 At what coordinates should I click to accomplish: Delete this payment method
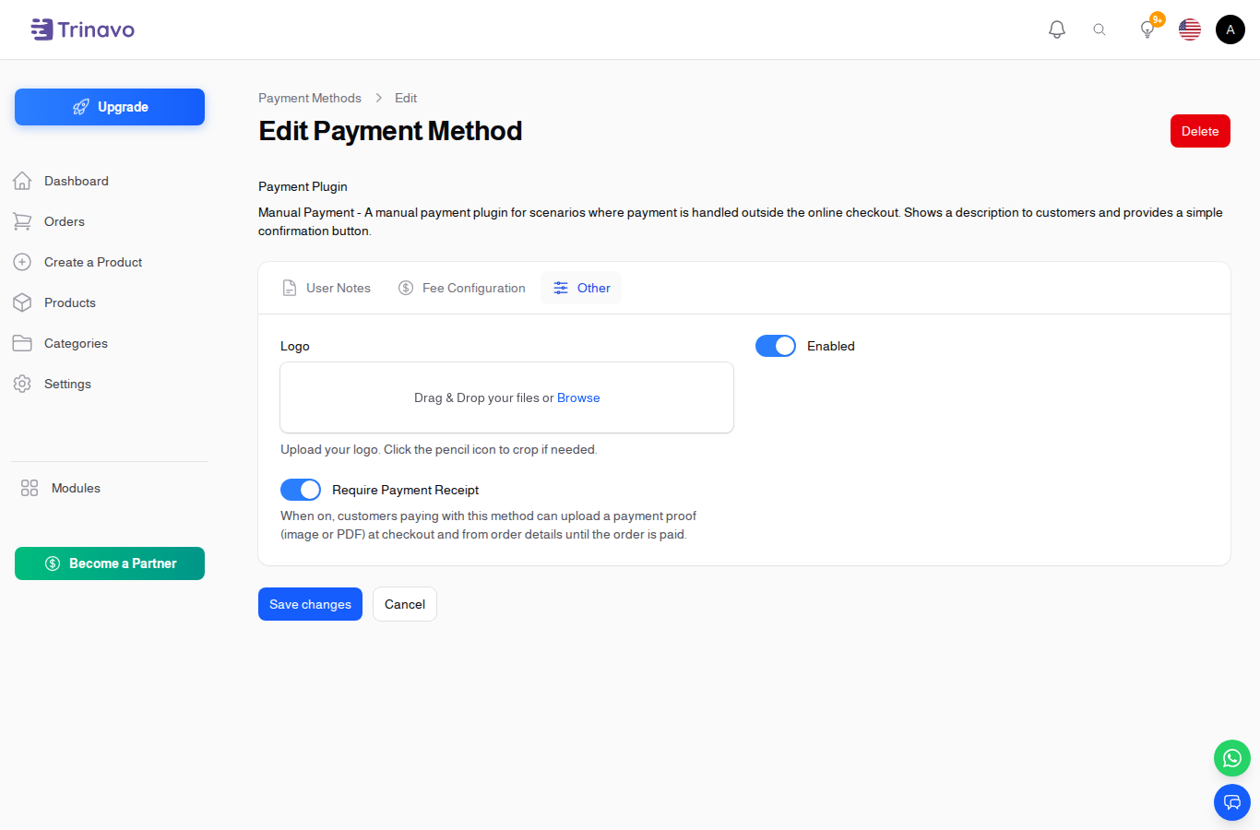coord(1200,131)
